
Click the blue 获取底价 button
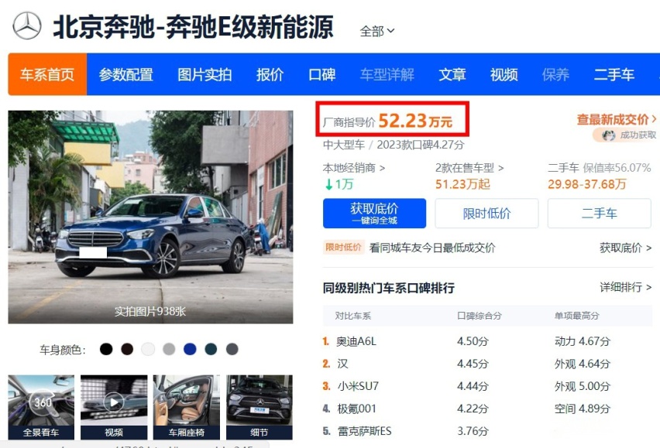click(374, 213)
